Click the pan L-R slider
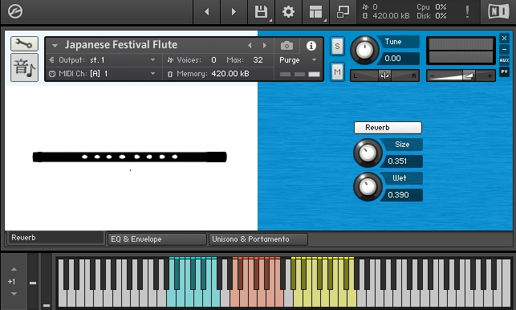The height and width of the screenshot is (310, 516). 384,75
